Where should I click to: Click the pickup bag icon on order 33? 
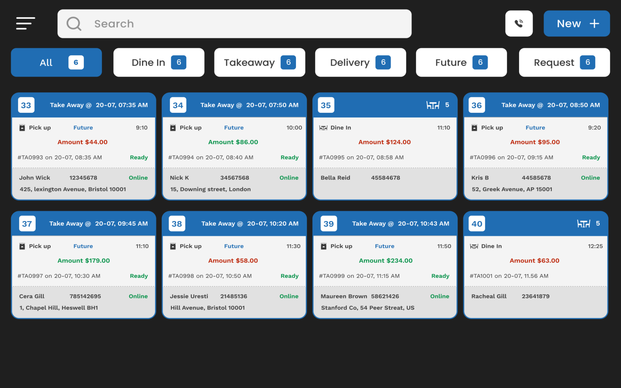point(22,127)
